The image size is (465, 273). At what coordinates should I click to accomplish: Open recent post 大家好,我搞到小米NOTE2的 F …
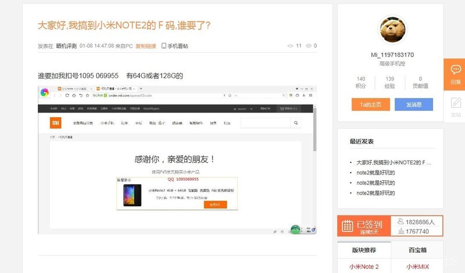tap(394, 162)
